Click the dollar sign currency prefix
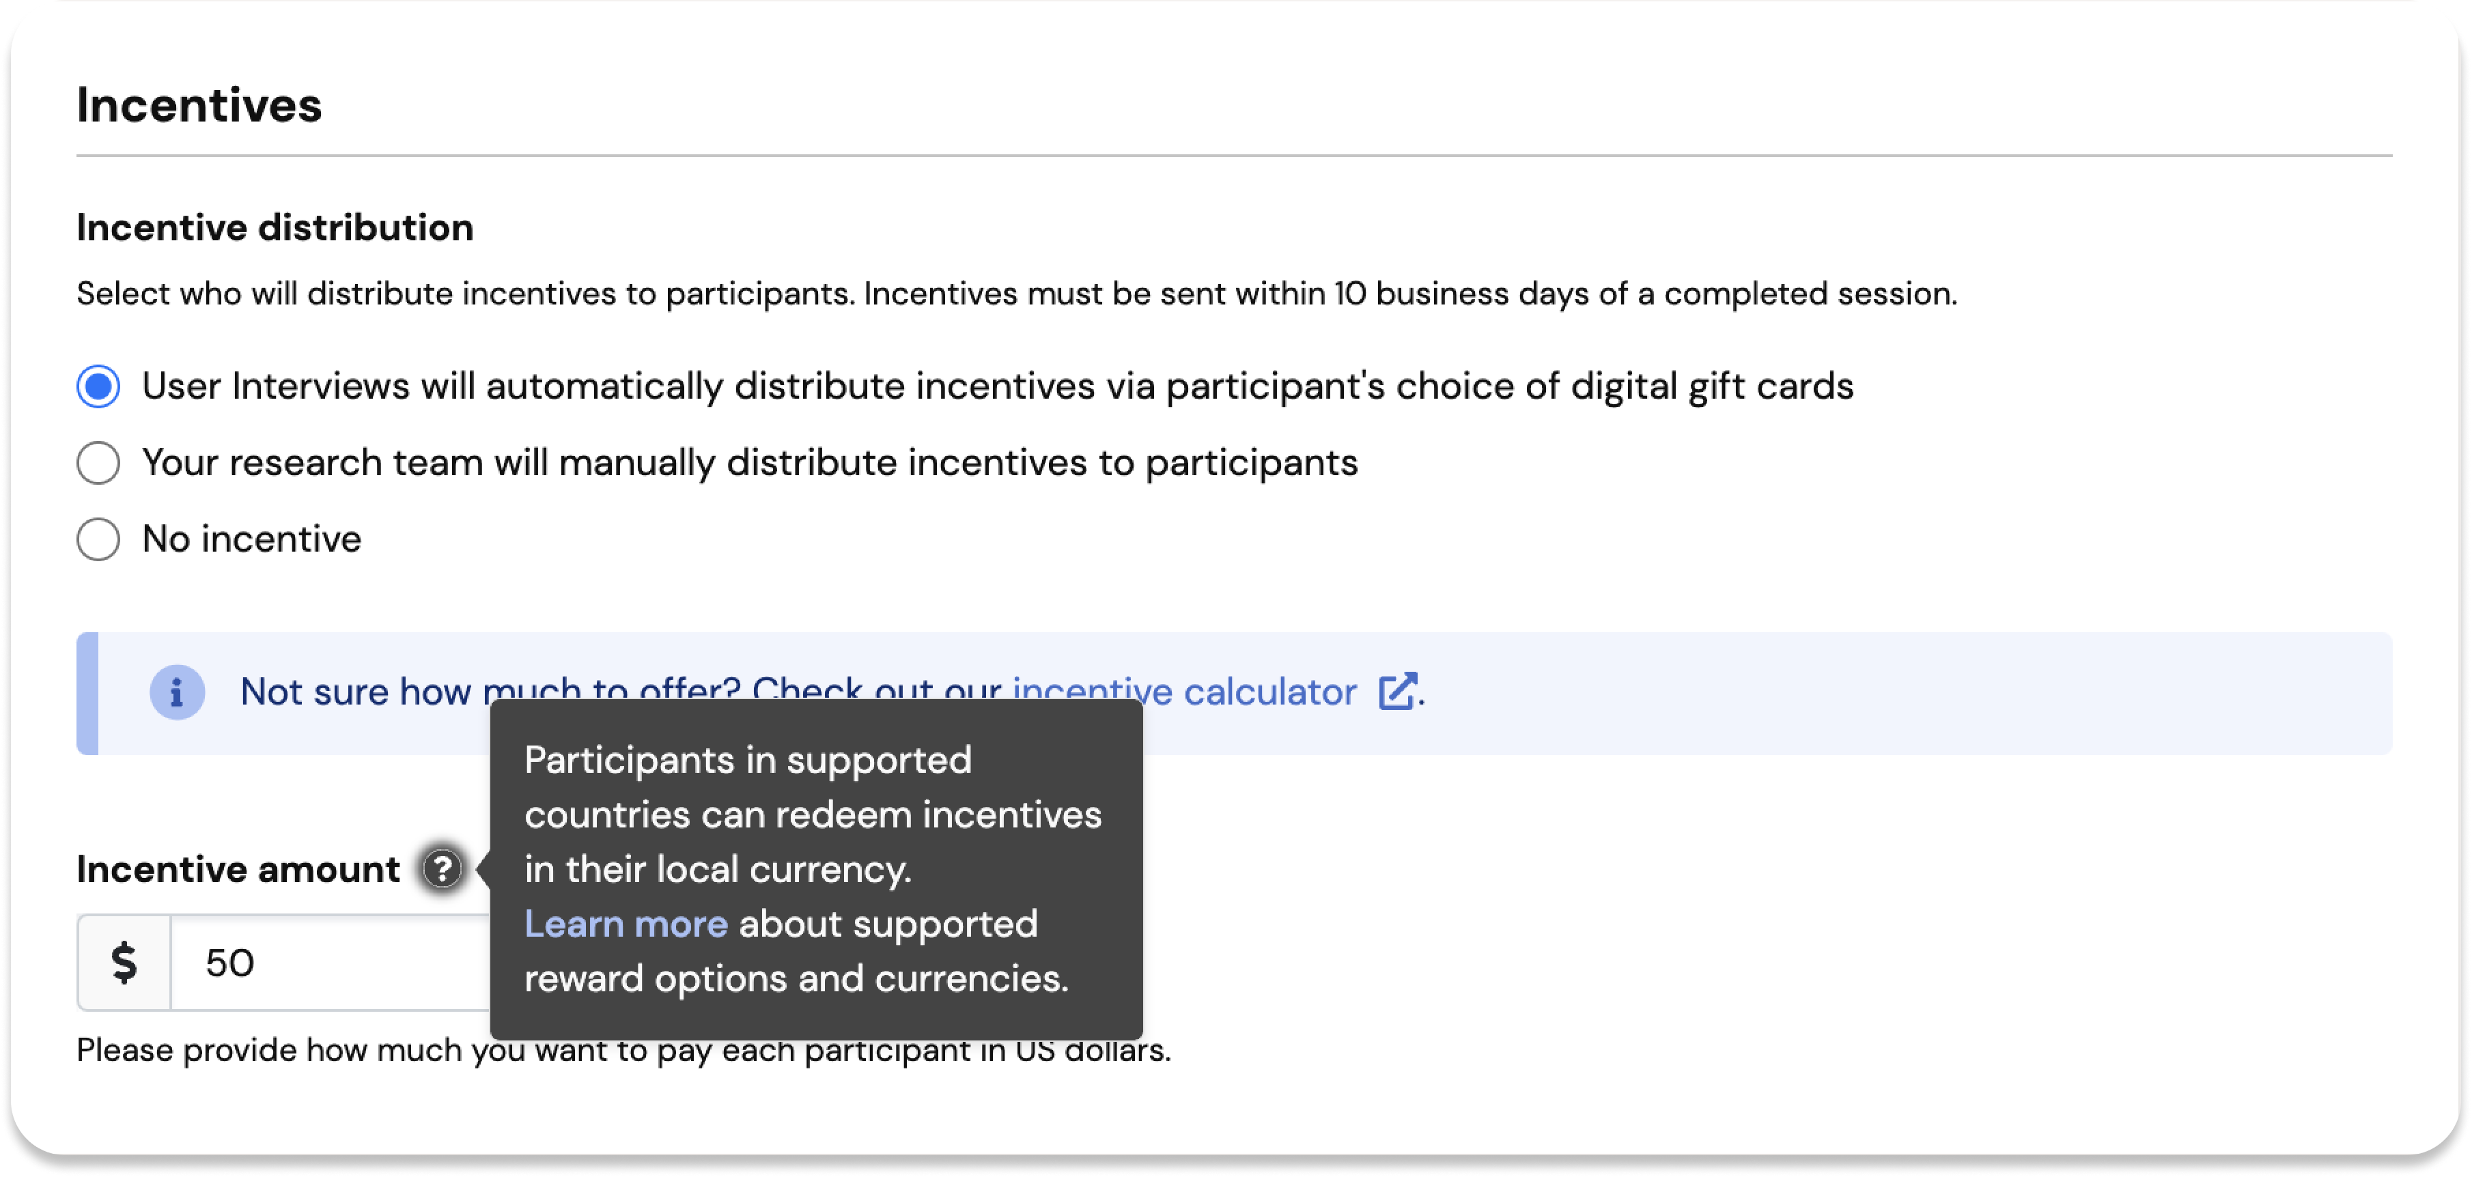Viewport: 2472px width, 1177px height. pos(124,963)
